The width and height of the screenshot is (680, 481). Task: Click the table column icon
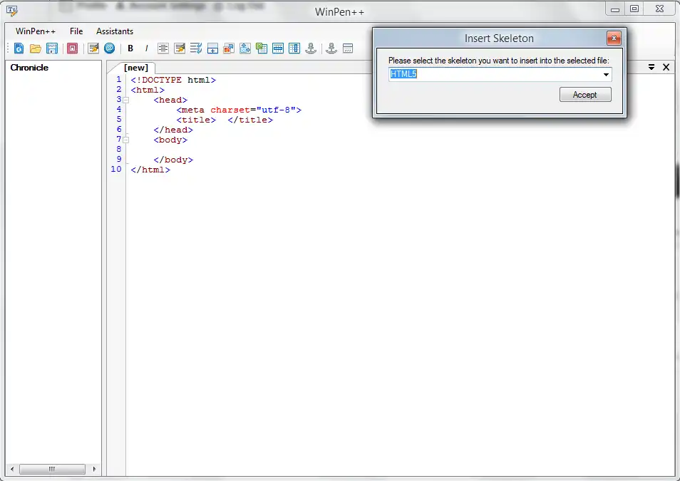[x=294, y=48]
